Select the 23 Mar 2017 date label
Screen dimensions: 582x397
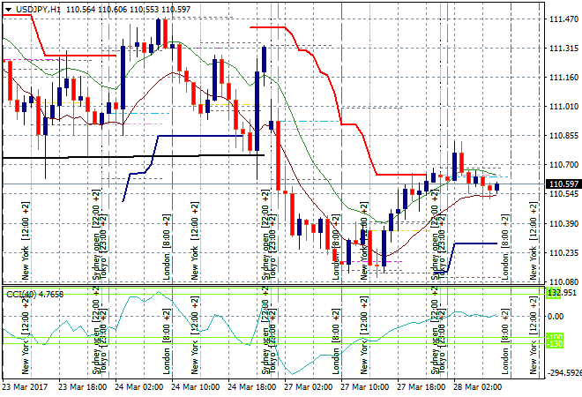click(25, 387)
